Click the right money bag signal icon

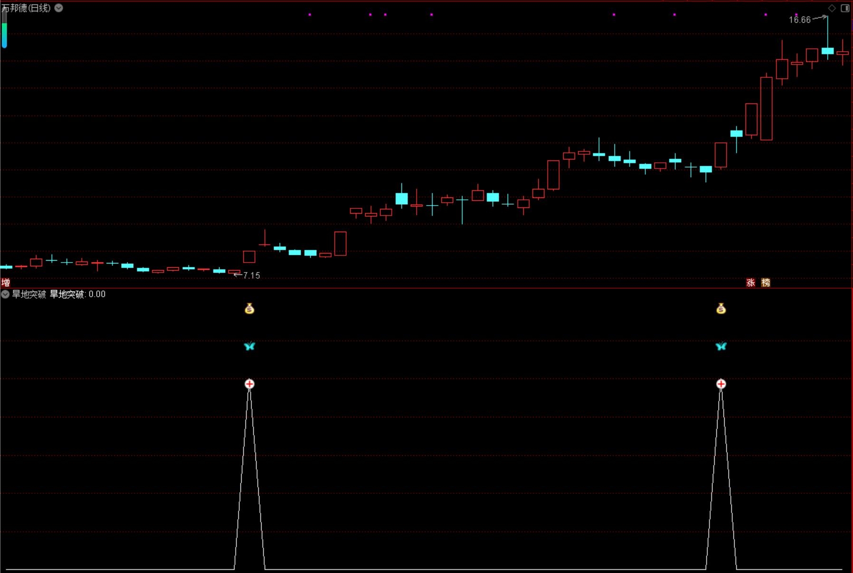(721, 309)
